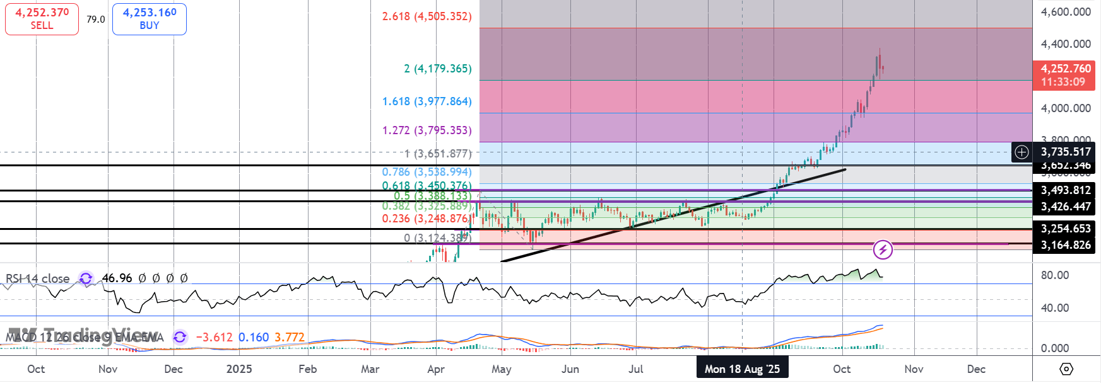Click the 3,426.447 price axis label
The height and width of the screenshot is (383, 1101).
click(x=1065, y=207)
